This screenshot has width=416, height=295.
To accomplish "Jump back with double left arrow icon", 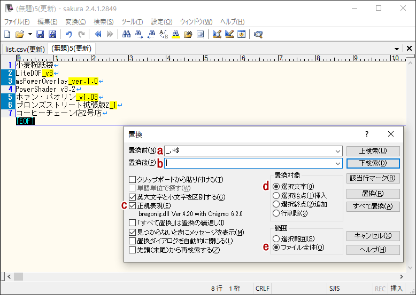I will tap(98, 34).
